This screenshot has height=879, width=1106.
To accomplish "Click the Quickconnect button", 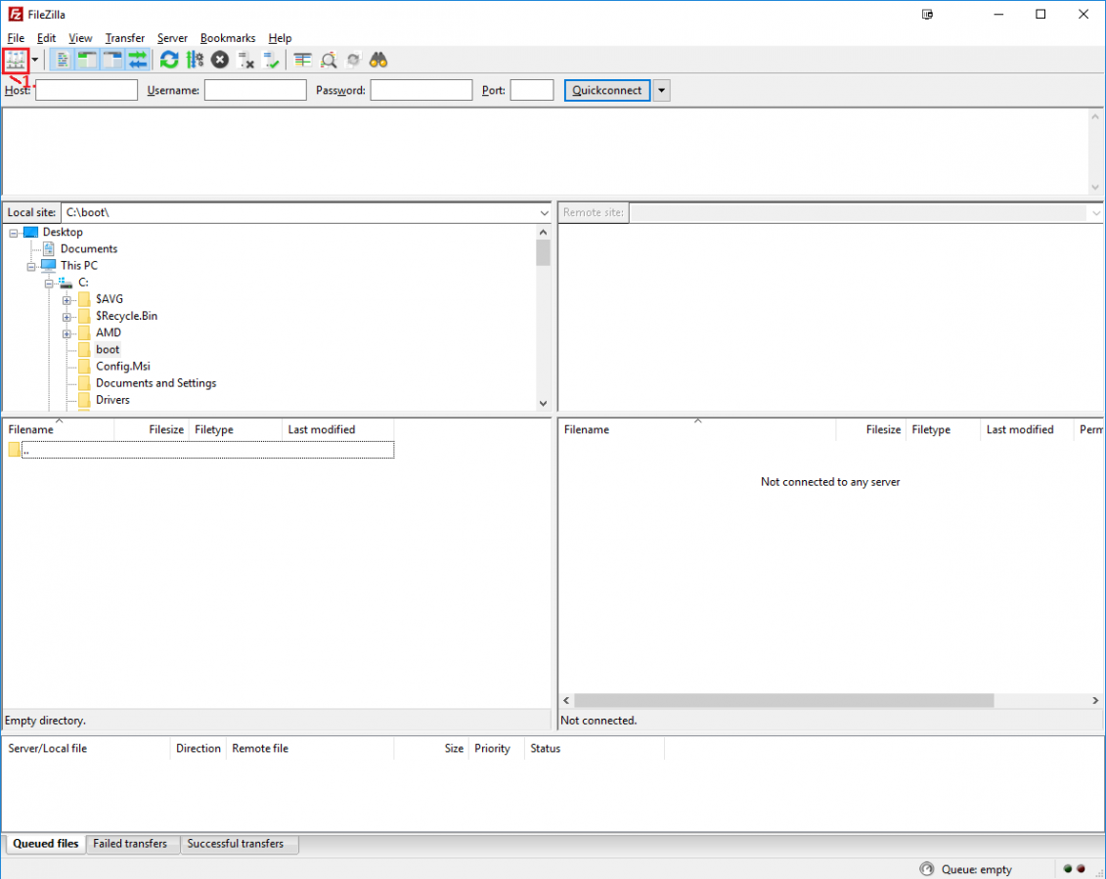I will pos(606,91).
